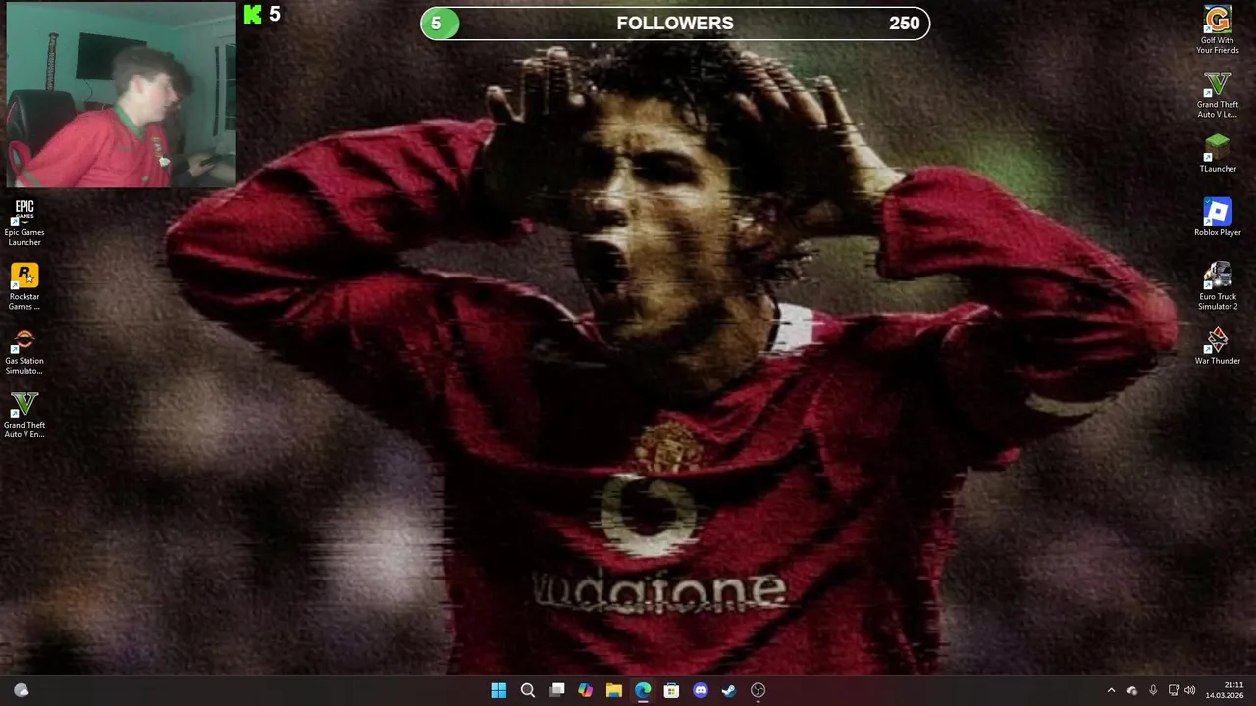Open Discord from the taskbar

click(x=701, y=690)
